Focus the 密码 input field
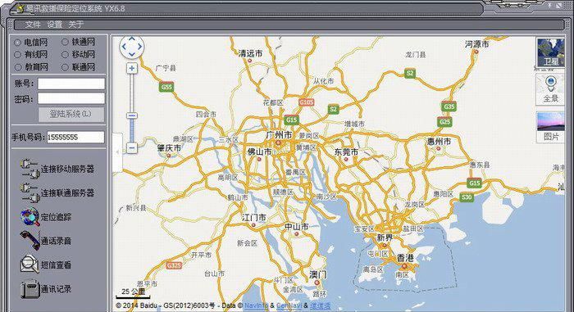Image resolution: width=574 pixels, height=312 pixels. coord(71,98)
